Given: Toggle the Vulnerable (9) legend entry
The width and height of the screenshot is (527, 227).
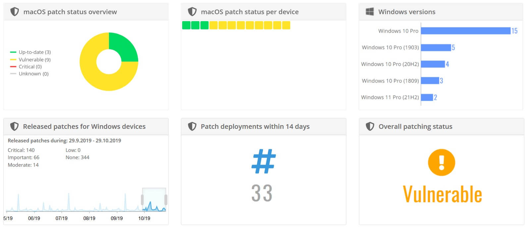Looking at the screenshot, I should click(x=30, y=59).
